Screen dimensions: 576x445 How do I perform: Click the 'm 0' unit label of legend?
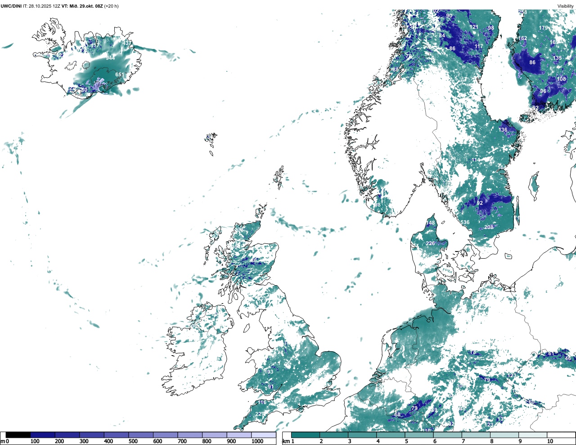click(5, 441)
